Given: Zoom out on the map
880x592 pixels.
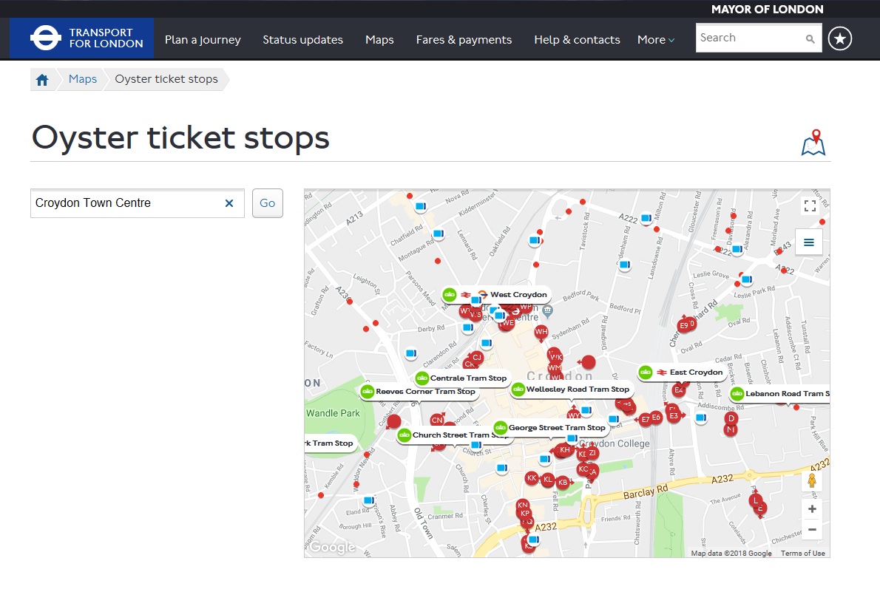Looking at the screenshot, I should [812, 529].
